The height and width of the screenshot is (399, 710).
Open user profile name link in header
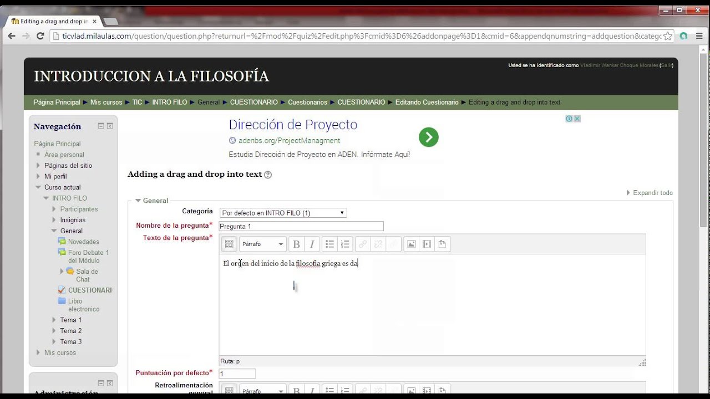click(x=618, y=65)
